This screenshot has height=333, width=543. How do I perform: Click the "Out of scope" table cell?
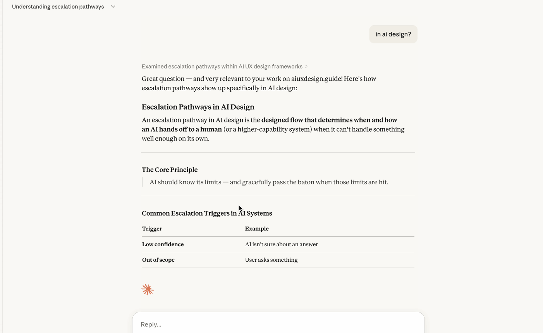point(158,260)
